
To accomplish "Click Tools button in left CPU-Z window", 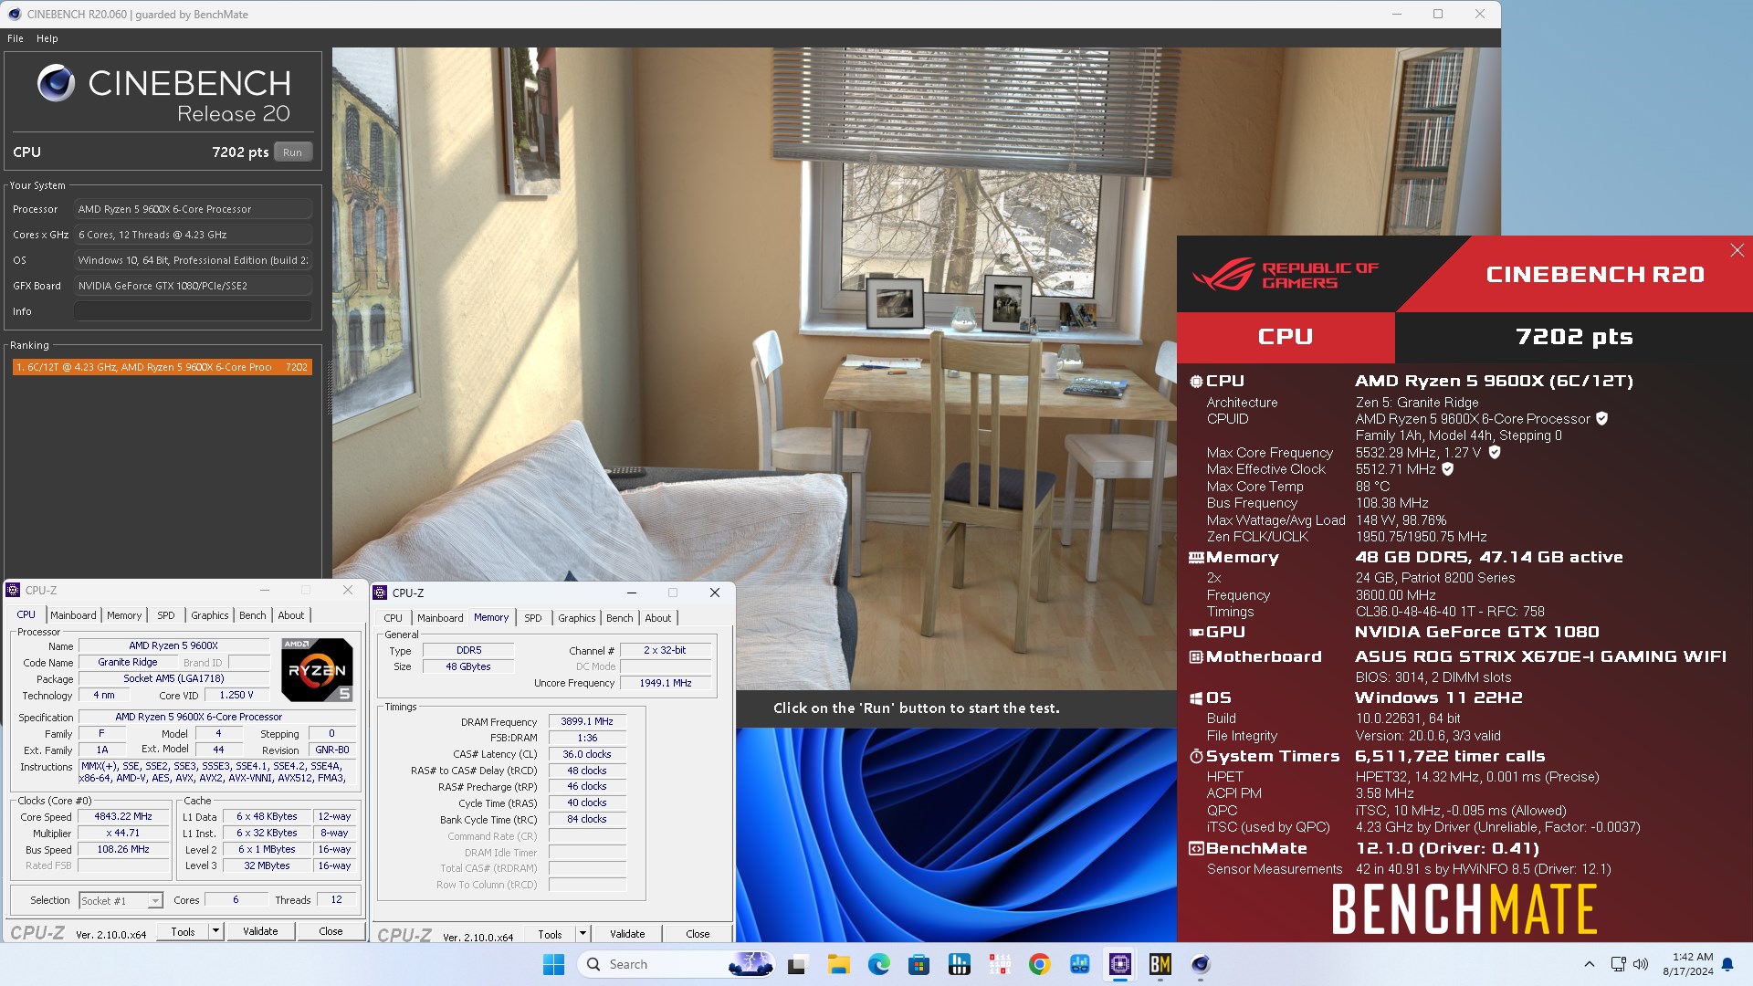I will pyautogui.click(x=183, y=931).
